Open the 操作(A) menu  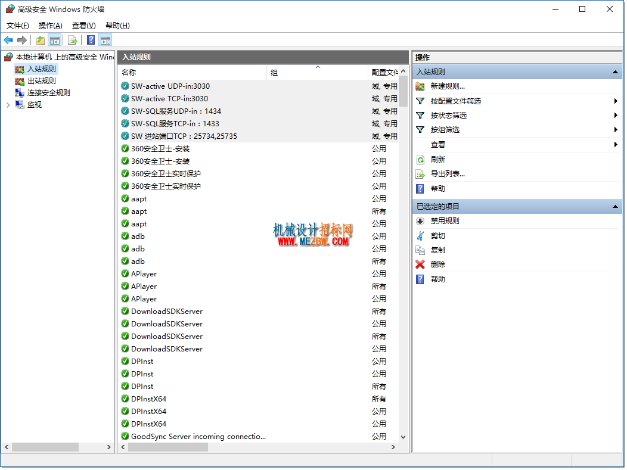coord(51,26)
